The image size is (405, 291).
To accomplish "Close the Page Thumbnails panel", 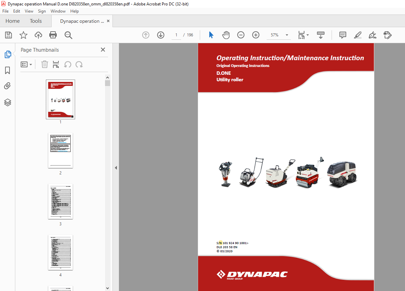I will coord(103,50).
